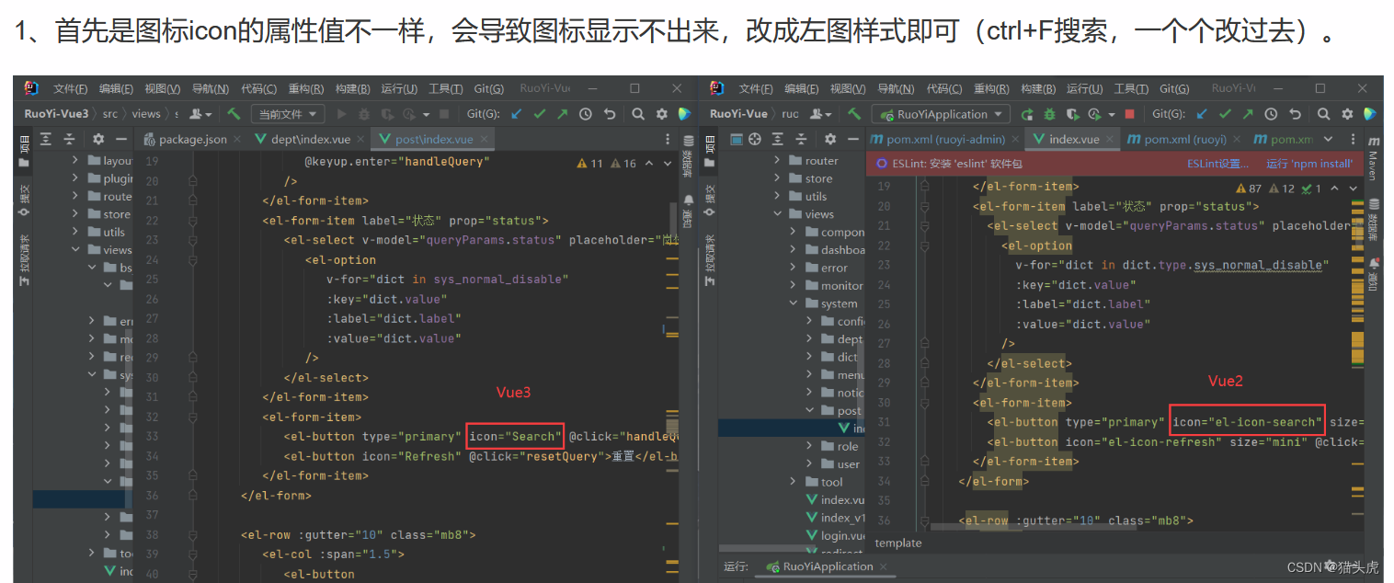Image resolution: width=1394 pixels, height=583 pixels.
Task: Click the Build hammer icon in RuoYi-Vue3 window
Action: pos(234,114)
